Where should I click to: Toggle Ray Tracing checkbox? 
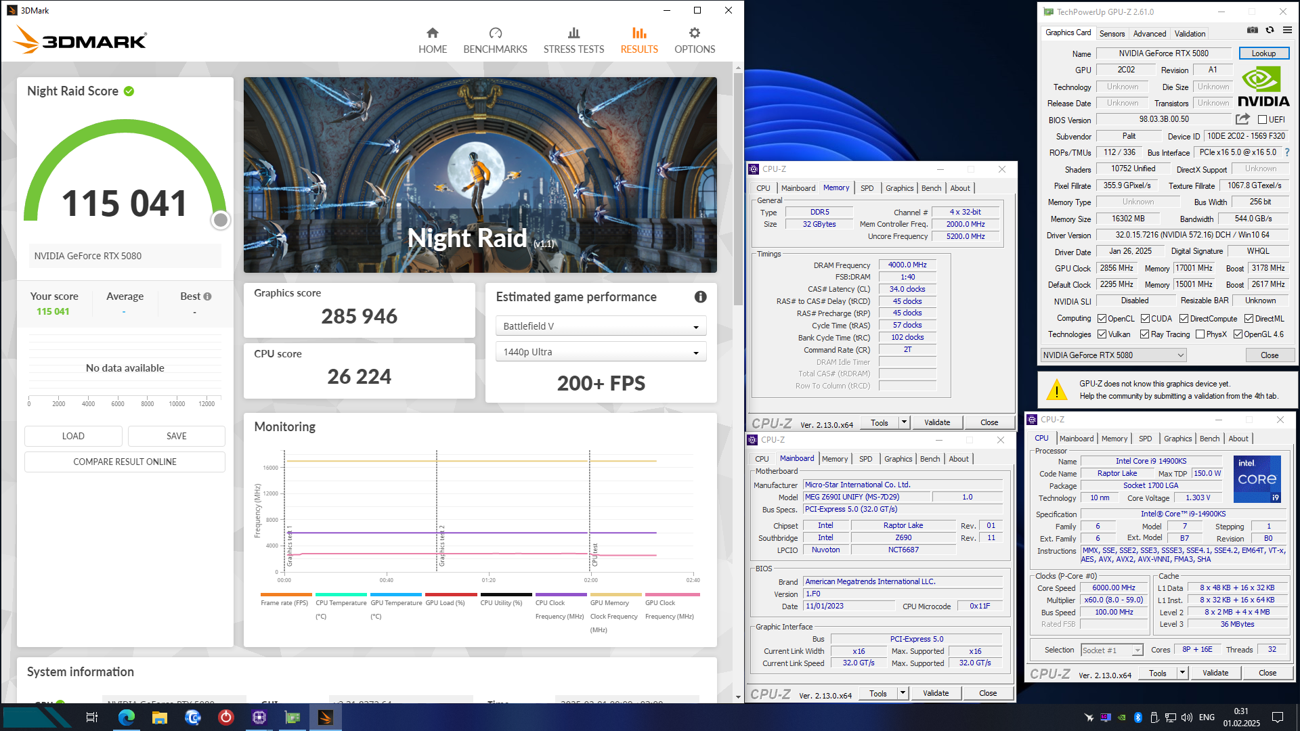[1144, 334]
